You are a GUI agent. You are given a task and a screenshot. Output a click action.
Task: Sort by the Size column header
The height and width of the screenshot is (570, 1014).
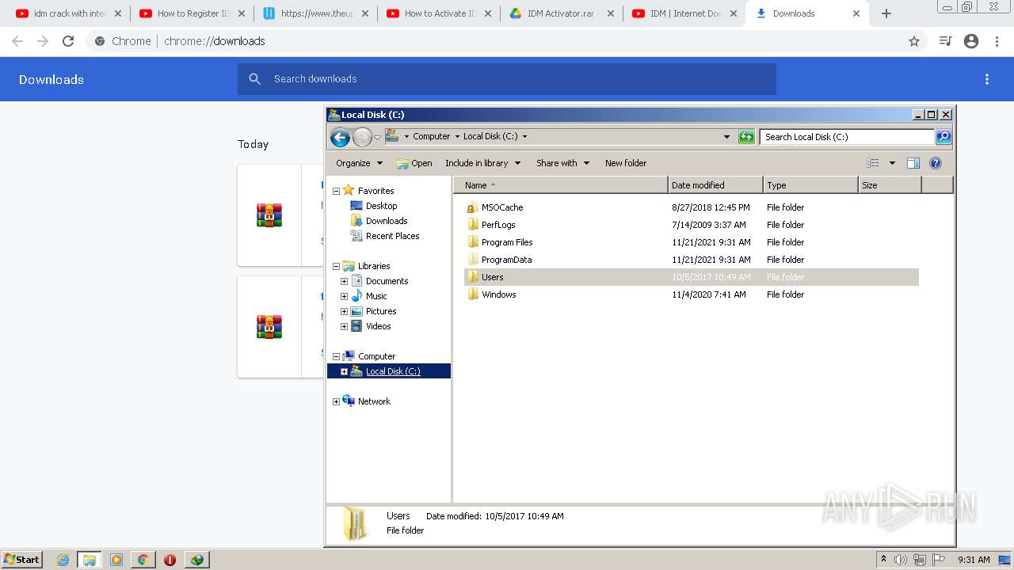890,185
